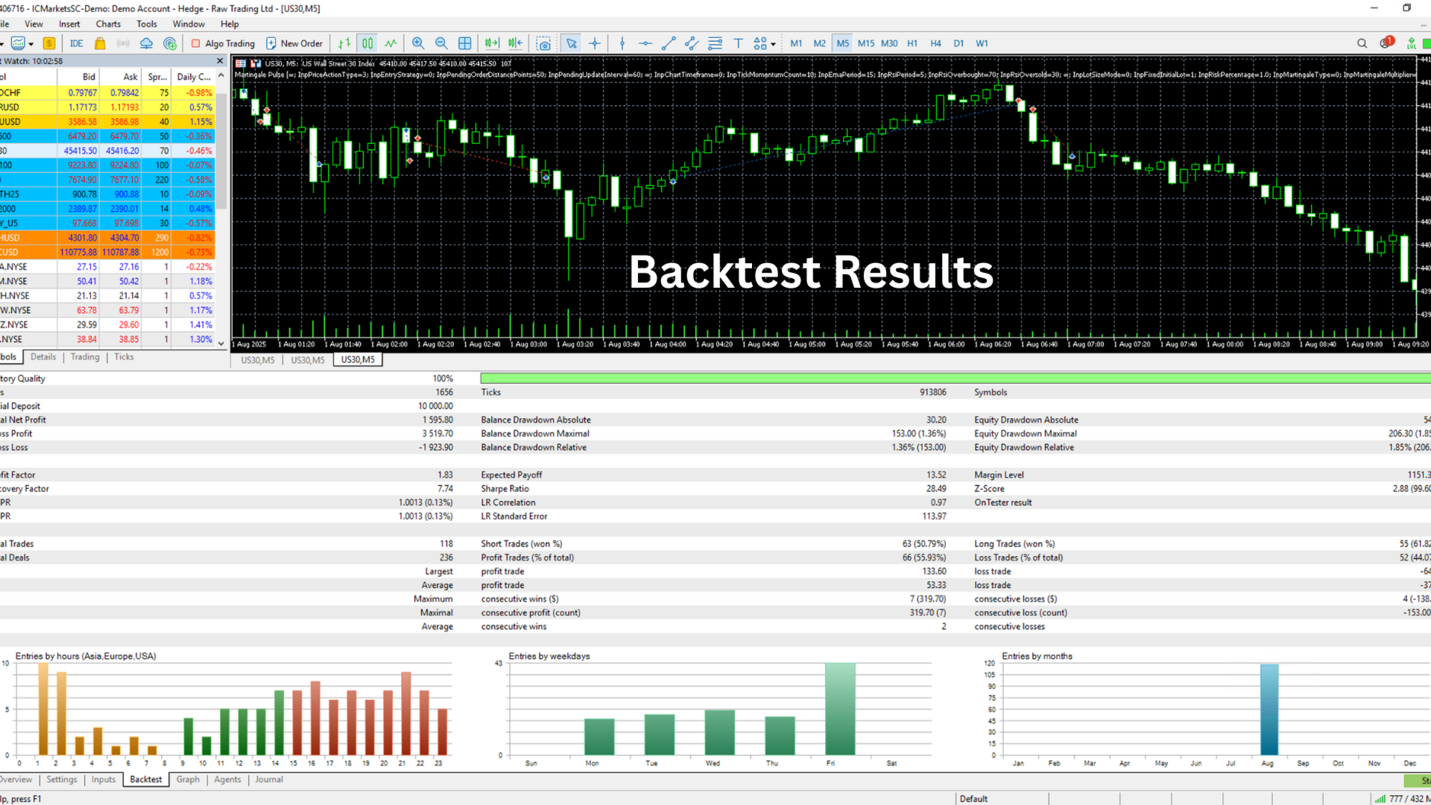Switch chart to candlesticks mode
Image resolution: width=1431 pixels, height=805 pixels.
tap(367, 43)
